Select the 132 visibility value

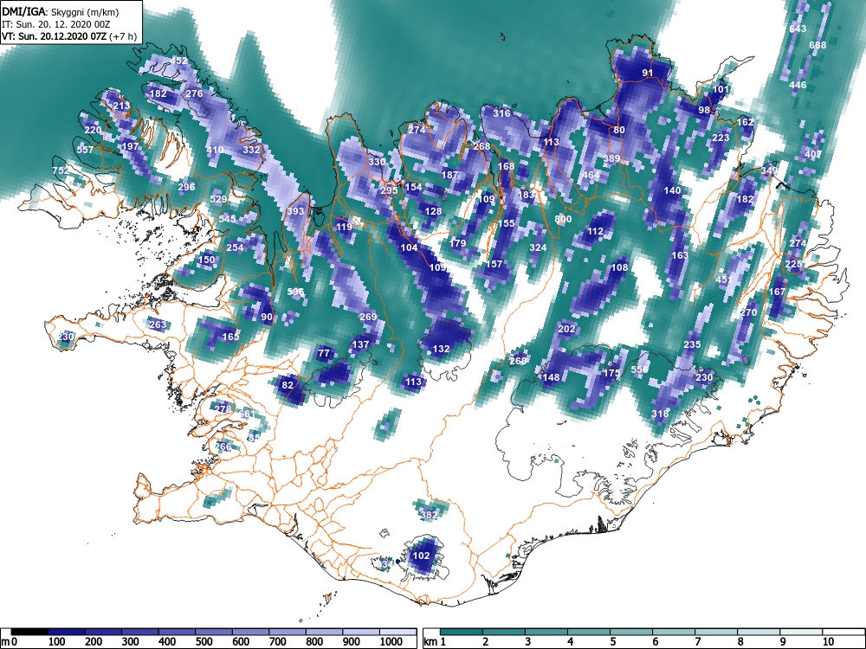click(x=441, y=349)
